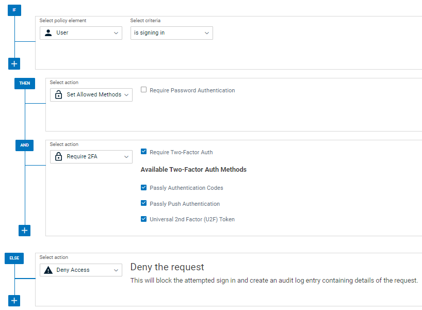Disable Passly Push Authentication method
The height and width of the screenshot is (310, 422).
[x=143, y=203]
